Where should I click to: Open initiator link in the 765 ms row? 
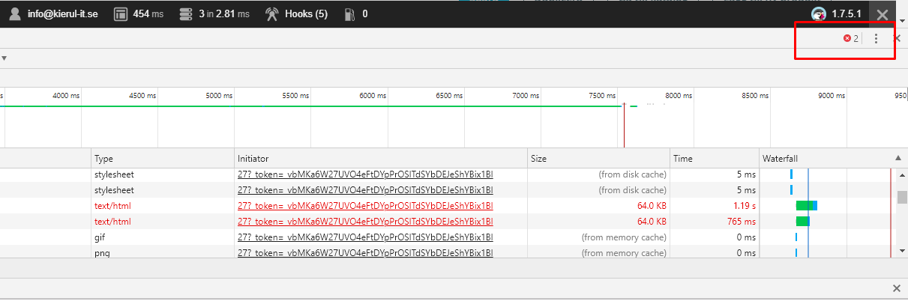pos(365,222)
